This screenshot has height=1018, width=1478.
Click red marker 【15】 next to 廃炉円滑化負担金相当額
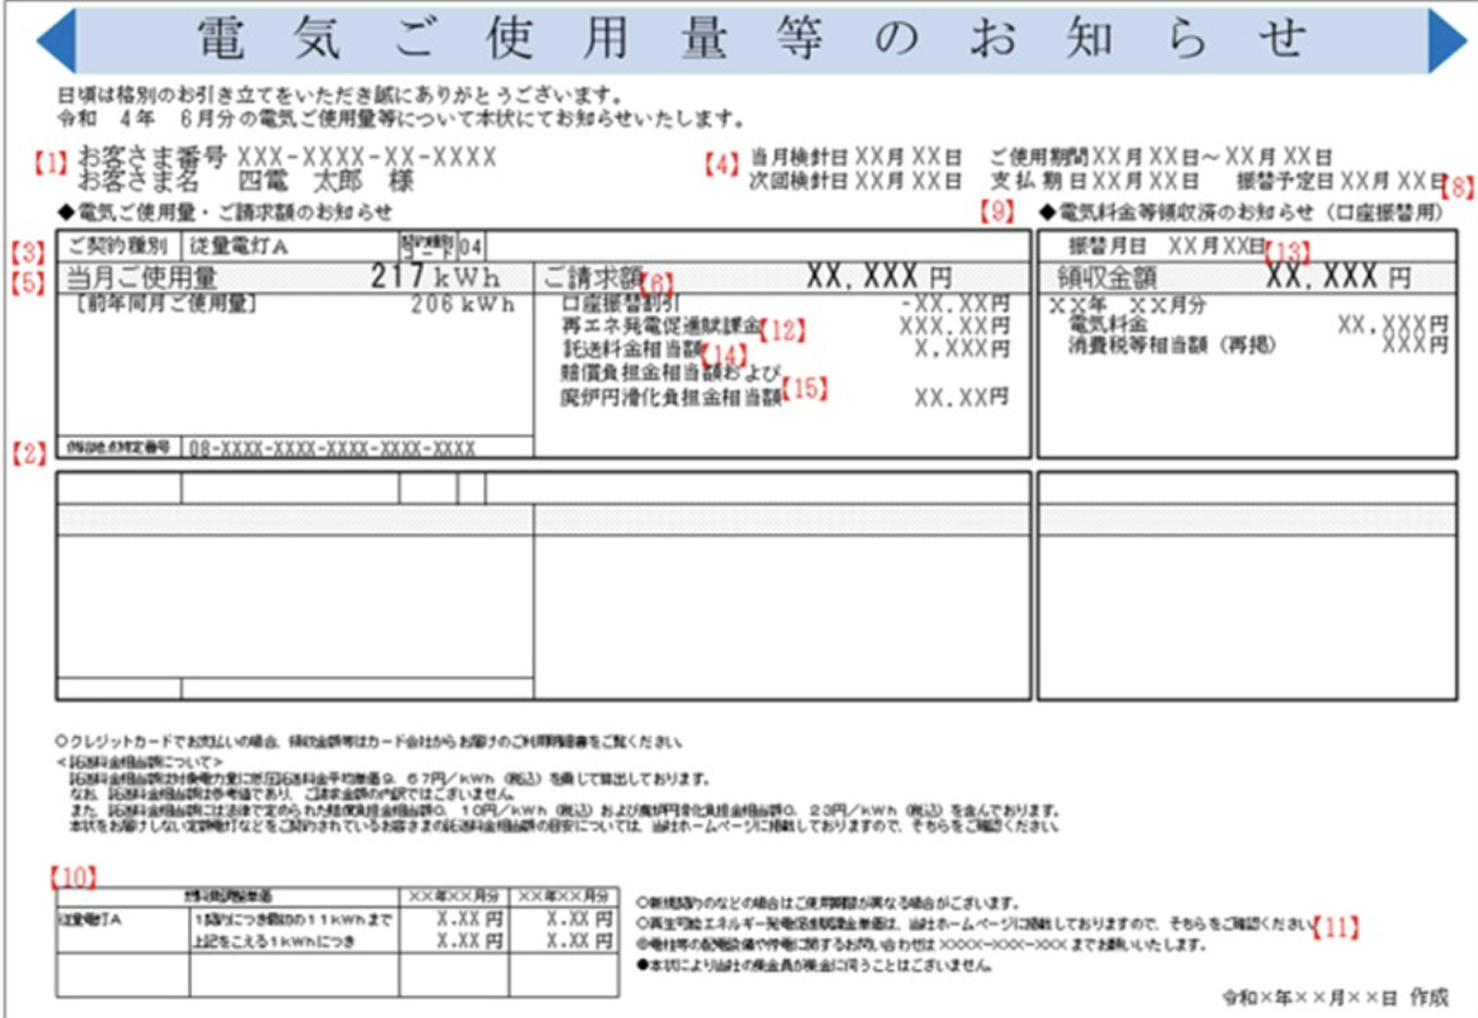805,389
